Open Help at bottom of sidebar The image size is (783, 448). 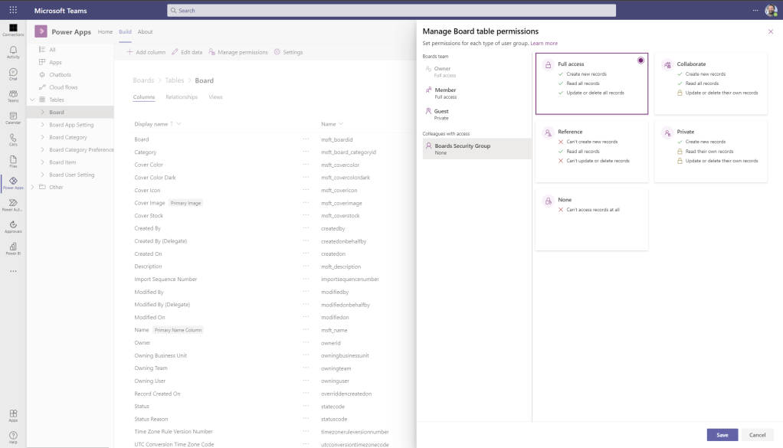click(13, 436)
